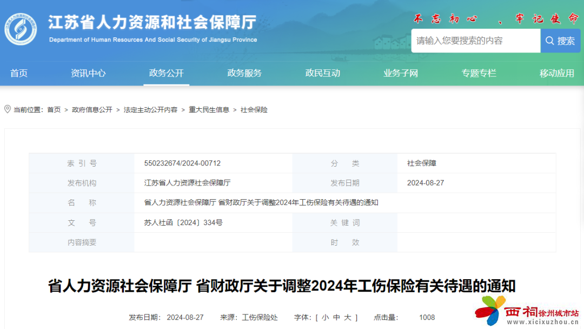
Task: Open the 政民互动 navigation tab
Action: (x=322, y=73)
